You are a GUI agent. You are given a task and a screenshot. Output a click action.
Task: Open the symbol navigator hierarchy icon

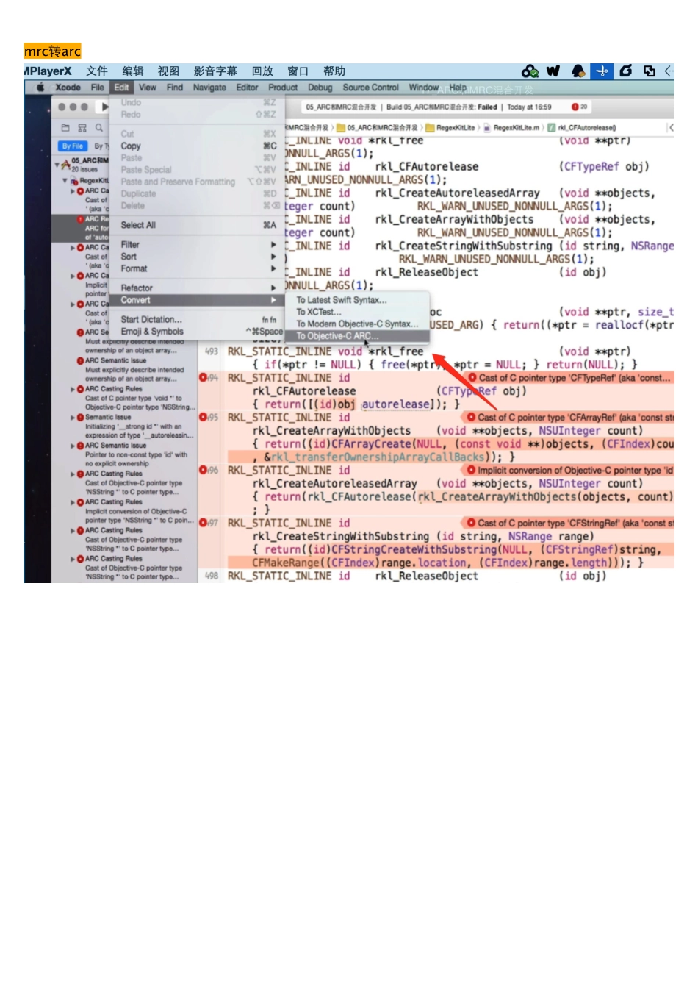[82, 128]
